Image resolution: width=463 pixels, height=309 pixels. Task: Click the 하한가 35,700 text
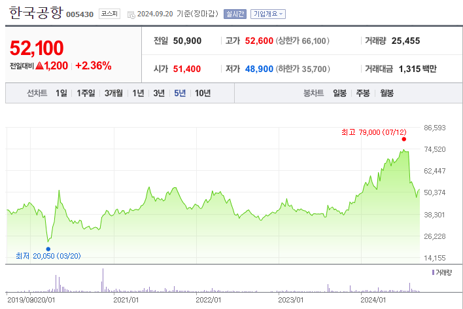tap(303, 69)
